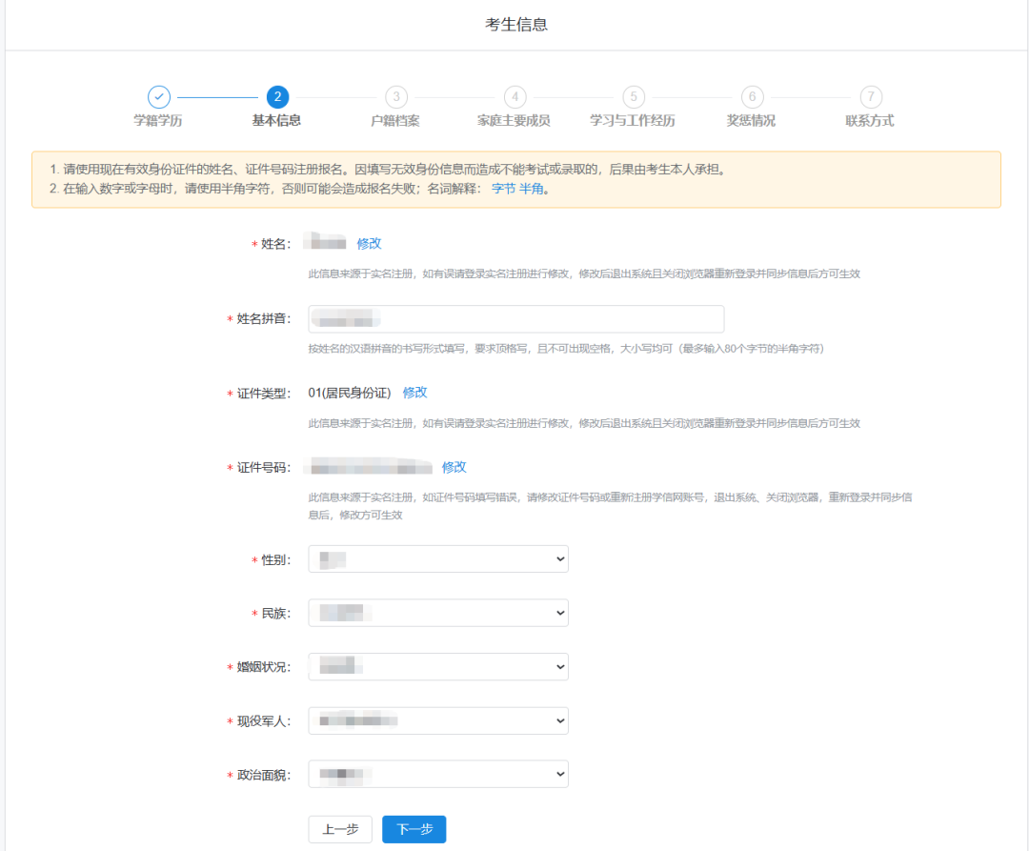
Task: Click the 学籍学历 step label
Action: point(158,121)
